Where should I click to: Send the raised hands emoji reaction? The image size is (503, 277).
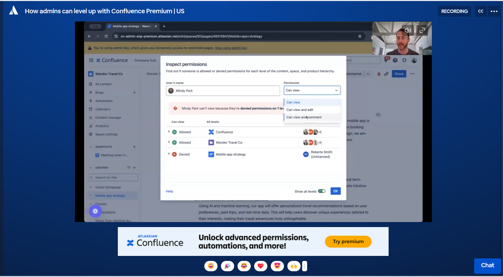[294, 266]
